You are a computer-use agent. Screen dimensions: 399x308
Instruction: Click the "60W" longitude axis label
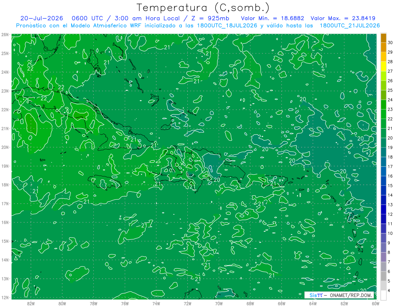(x=375, y=303)
